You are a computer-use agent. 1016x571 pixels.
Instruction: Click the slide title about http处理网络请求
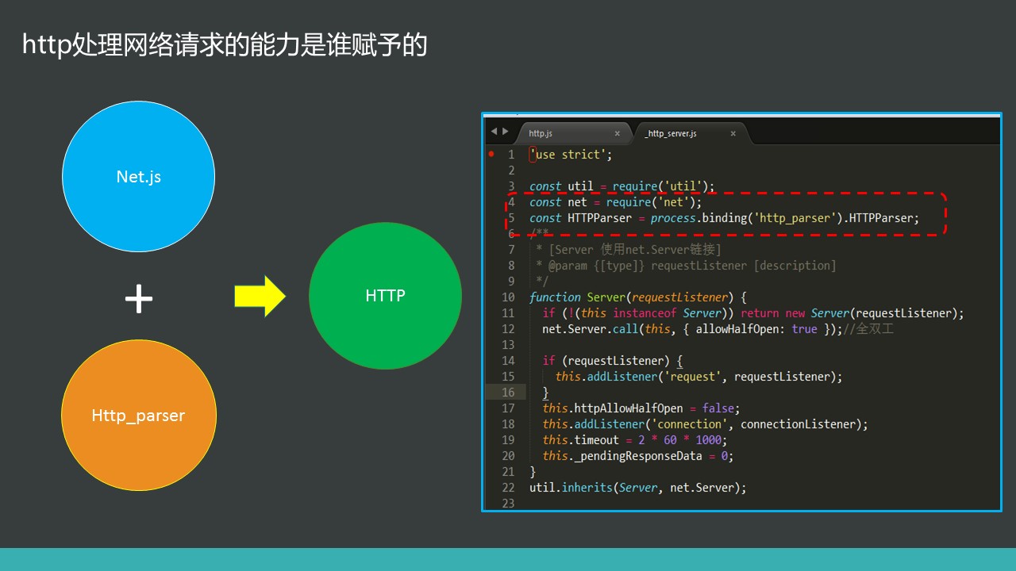(225, 45)
